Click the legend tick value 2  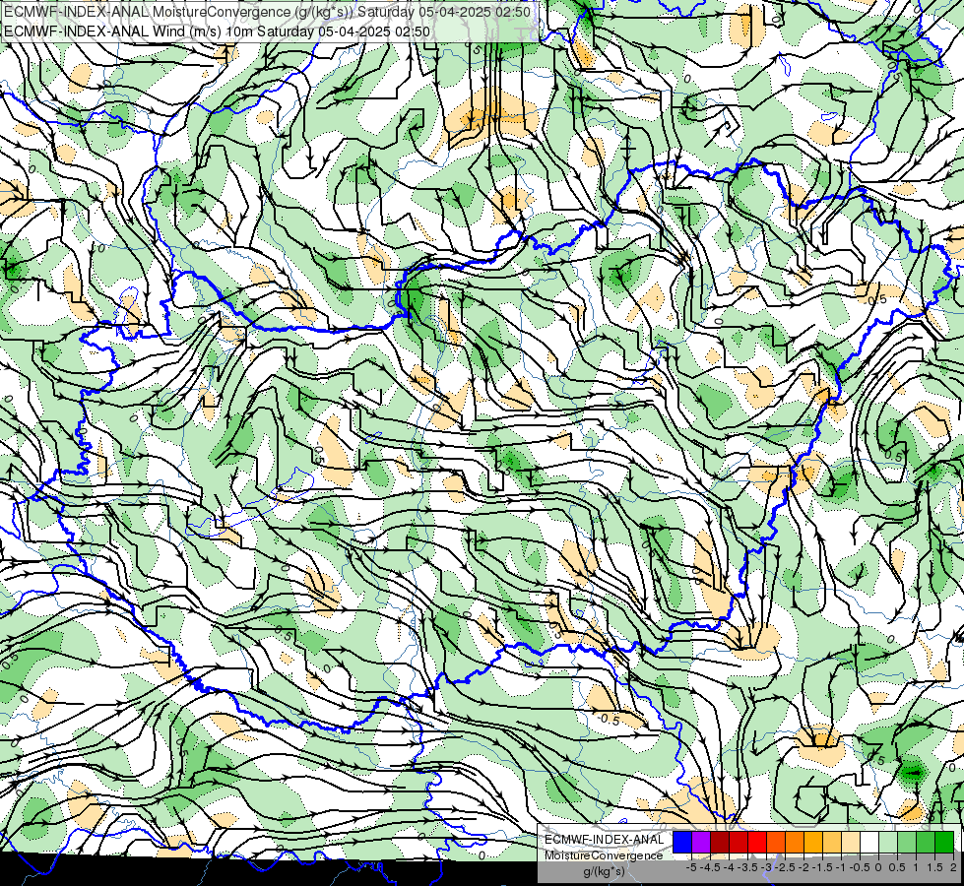(953, 867)
